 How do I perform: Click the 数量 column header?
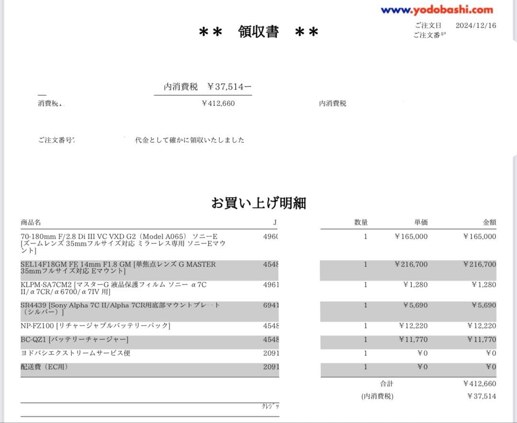(x=361, y=223)
